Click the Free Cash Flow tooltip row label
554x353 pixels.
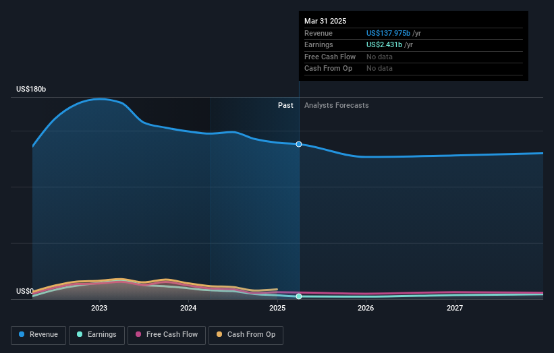coord(330,57)
